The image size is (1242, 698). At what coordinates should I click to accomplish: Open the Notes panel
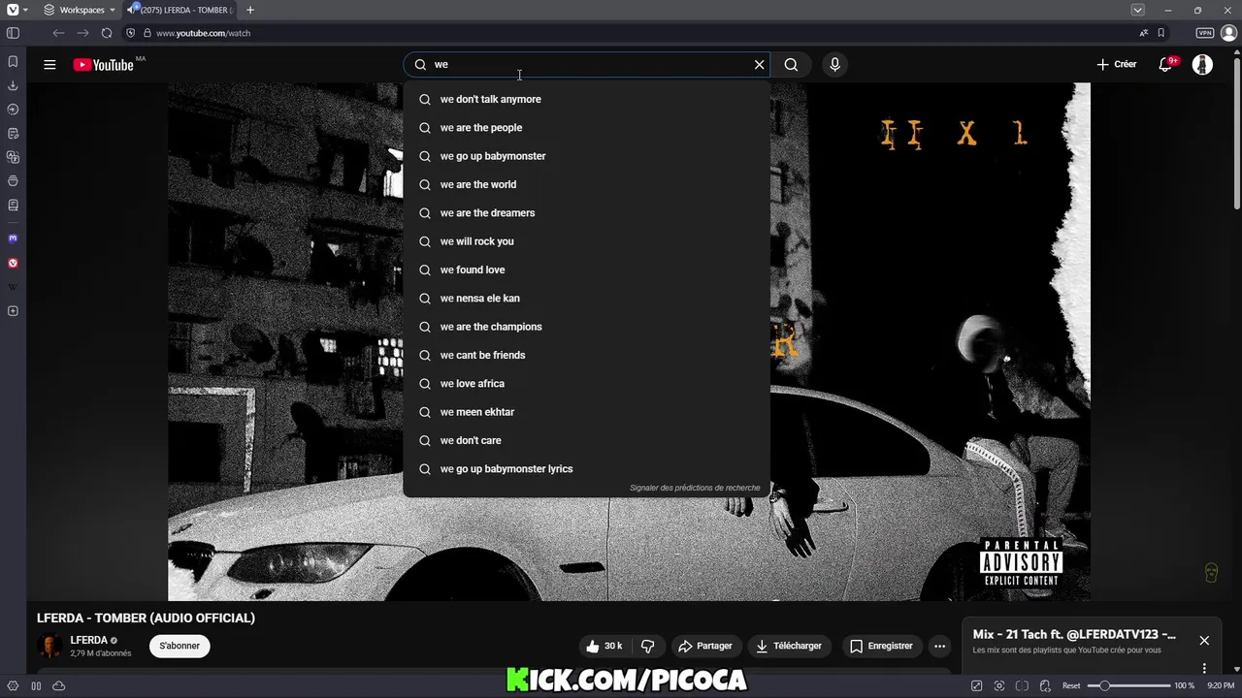pyautogui.click(x=13, y=133)
